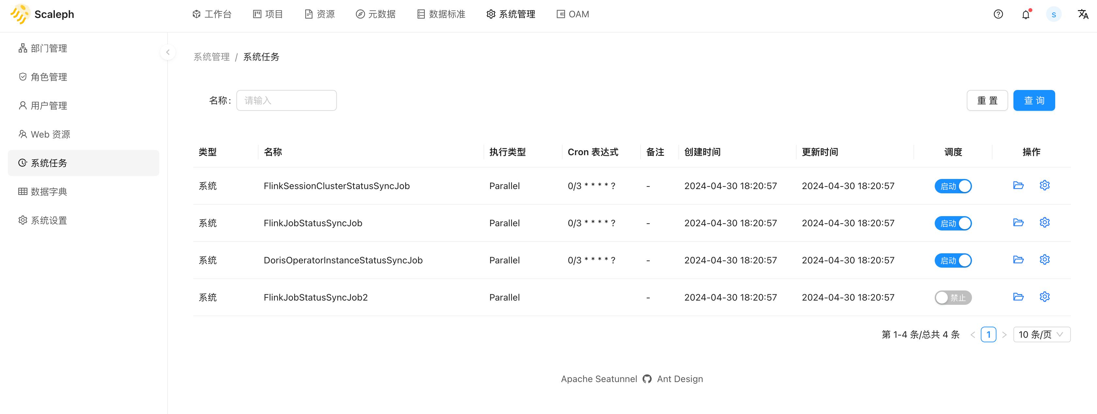
Task: Enable schedule for FlinkJobStatusSyncJob2
Action: (953, 298)
